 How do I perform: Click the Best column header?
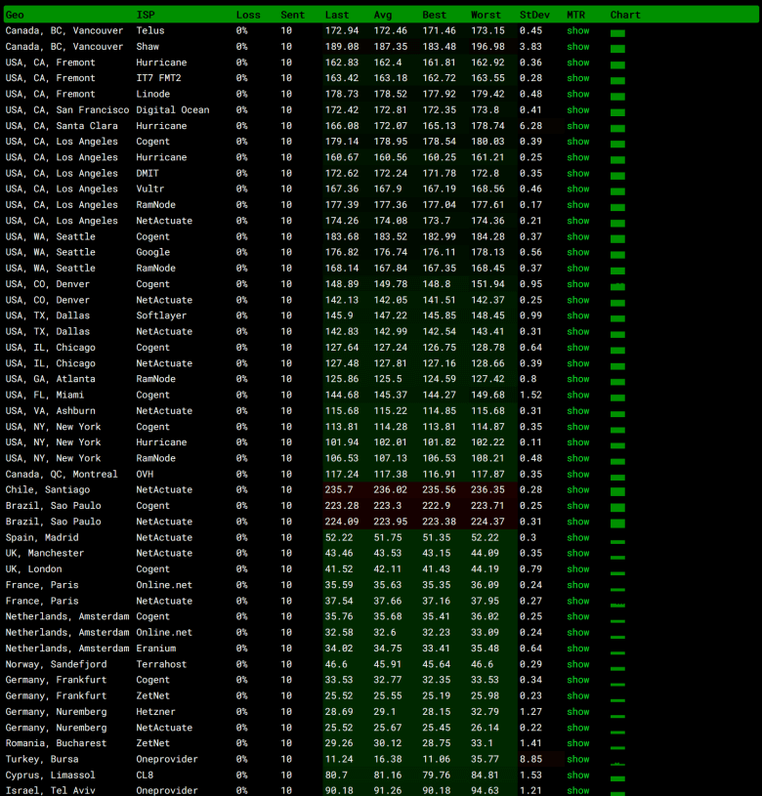(434, 15)
